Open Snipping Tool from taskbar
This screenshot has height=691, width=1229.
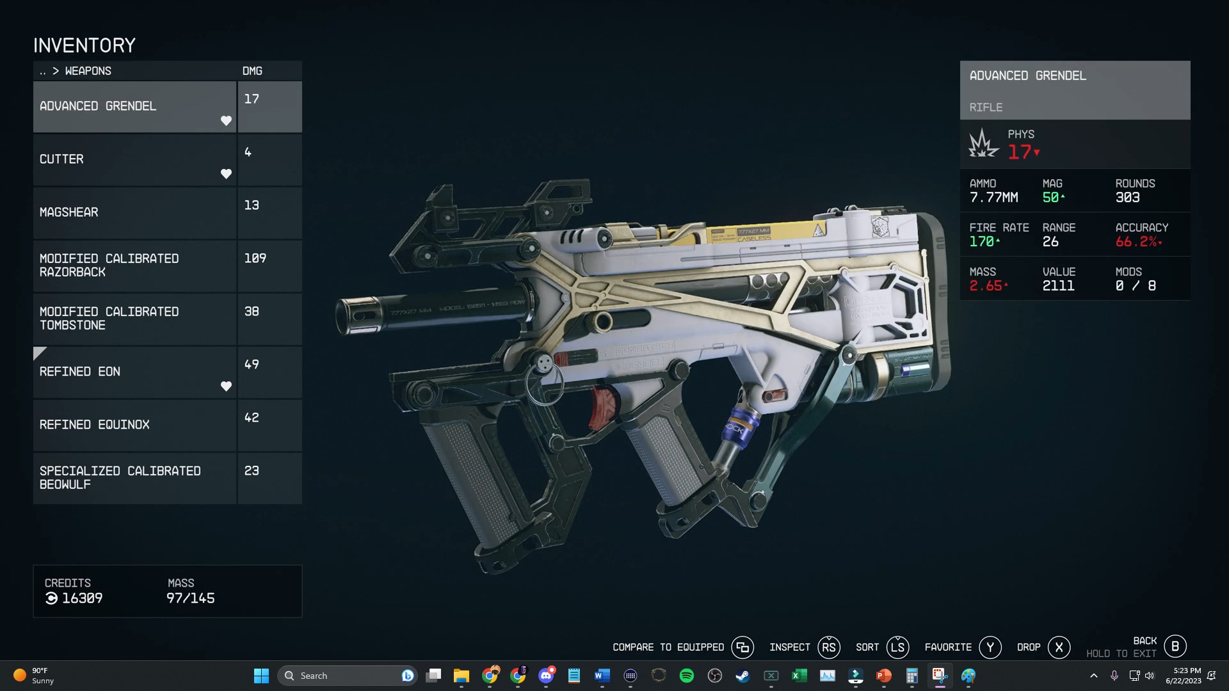pos(940,676)
